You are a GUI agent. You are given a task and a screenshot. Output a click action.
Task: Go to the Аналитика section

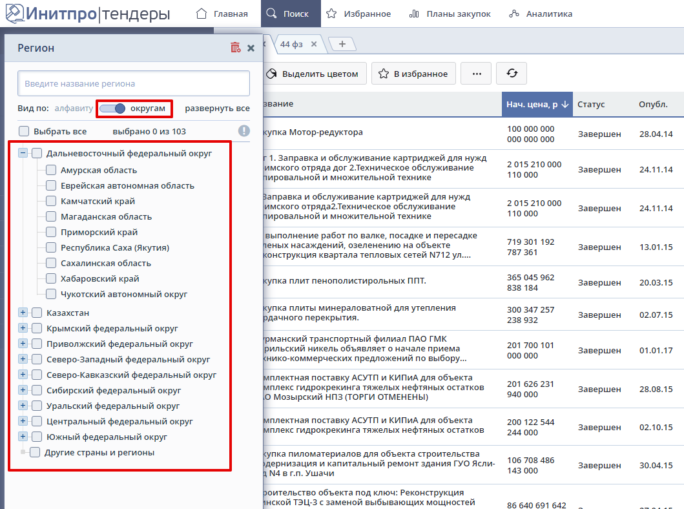(541, 14)
